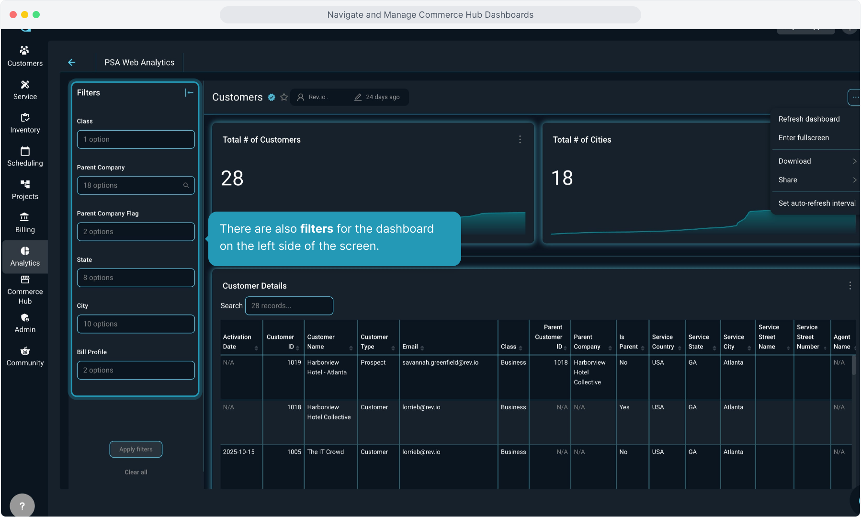Collapse the Filters panel
The image size is (861, 517).
pos(189,92)
